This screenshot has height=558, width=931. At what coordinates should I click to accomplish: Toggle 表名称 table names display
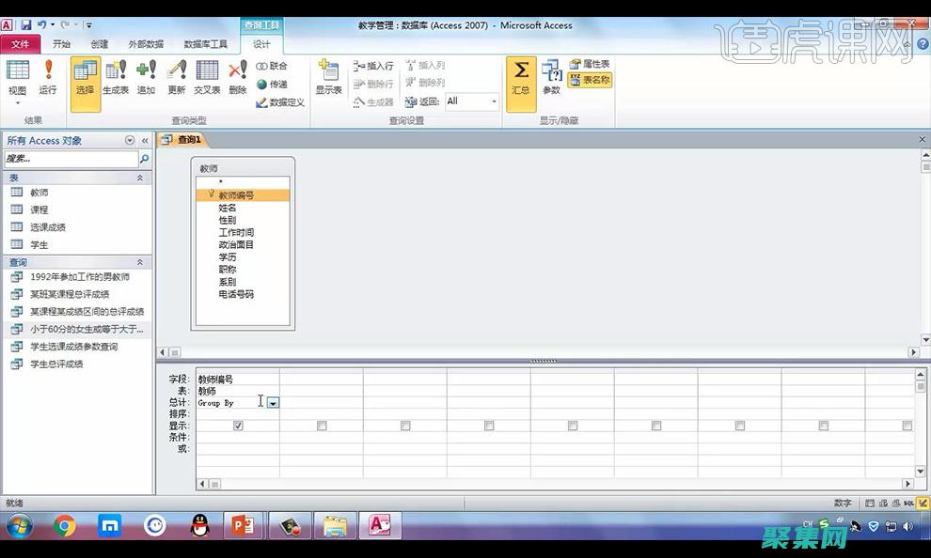(x=592, y=80)
